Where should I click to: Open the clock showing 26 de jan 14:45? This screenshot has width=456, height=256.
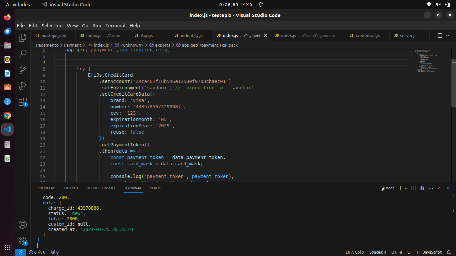235,4
